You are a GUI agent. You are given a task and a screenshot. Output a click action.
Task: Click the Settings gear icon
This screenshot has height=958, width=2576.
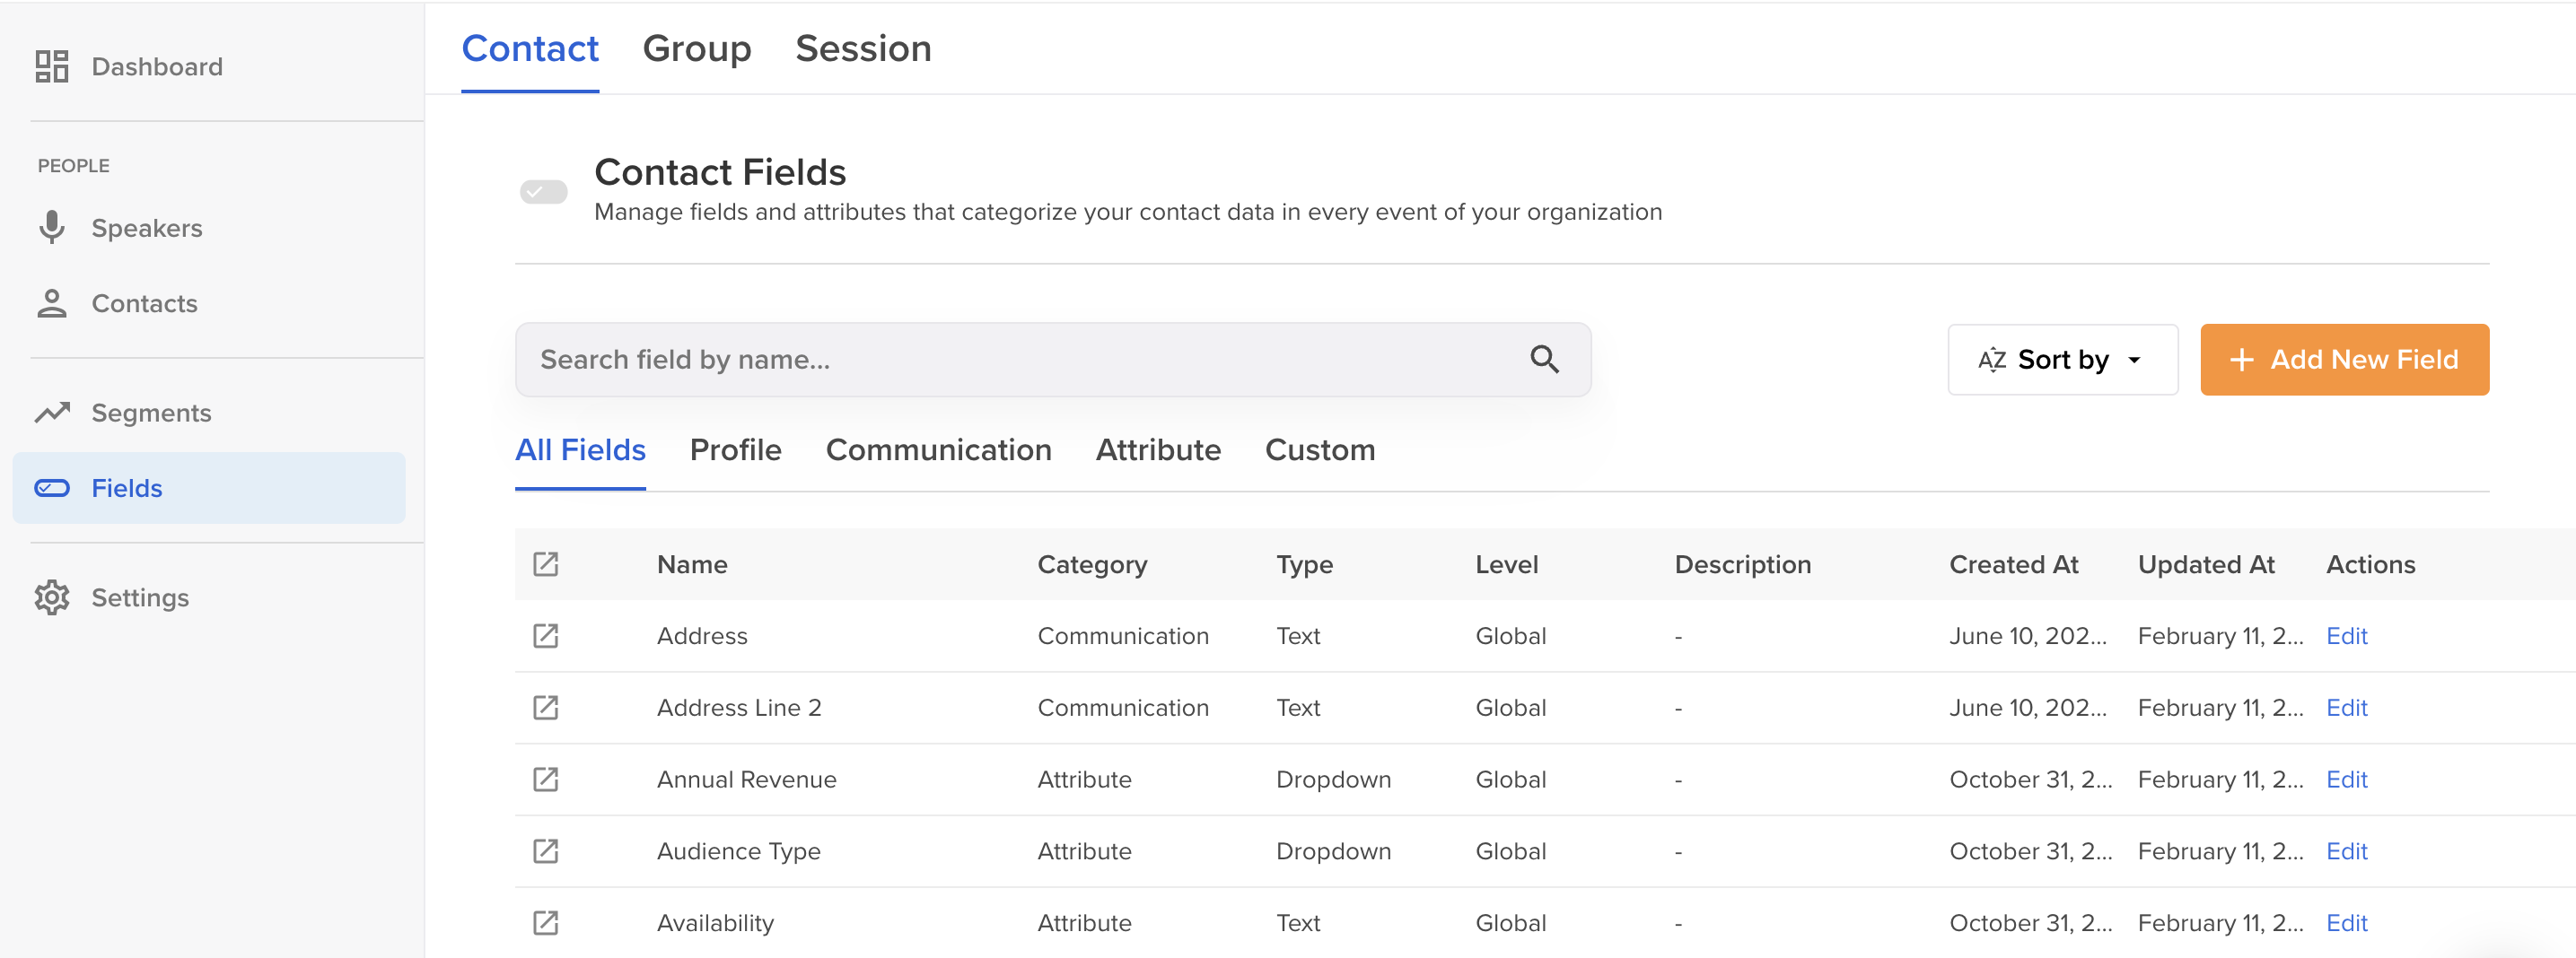tap(52, 597)
